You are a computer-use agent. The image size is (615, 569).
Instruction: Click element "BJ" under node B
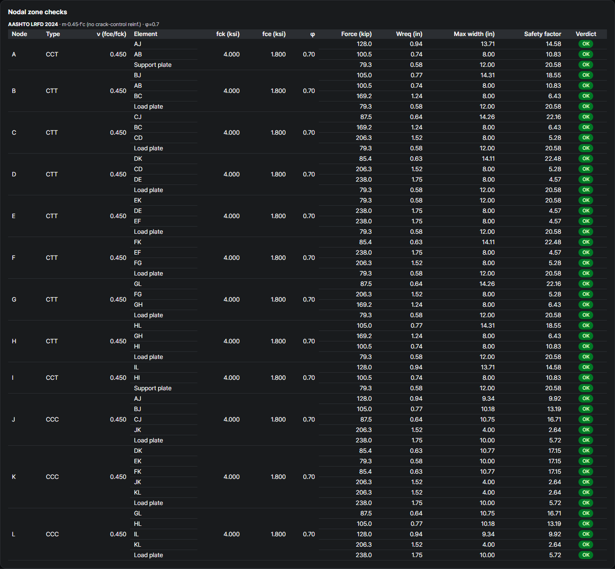point(138,75)
